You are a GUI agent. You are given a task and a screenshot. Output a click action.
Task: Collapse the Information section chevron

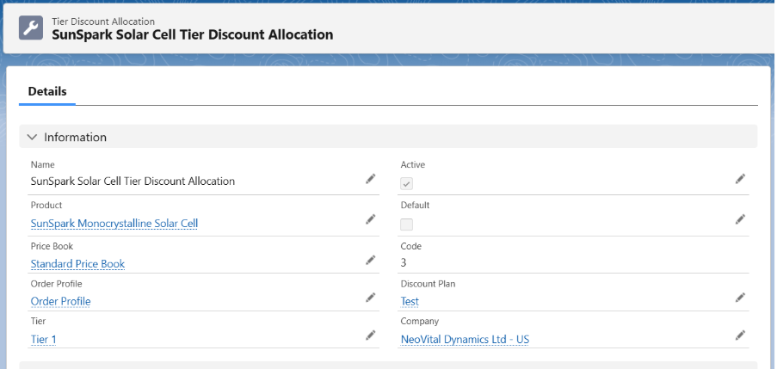[x=33, y=137]
